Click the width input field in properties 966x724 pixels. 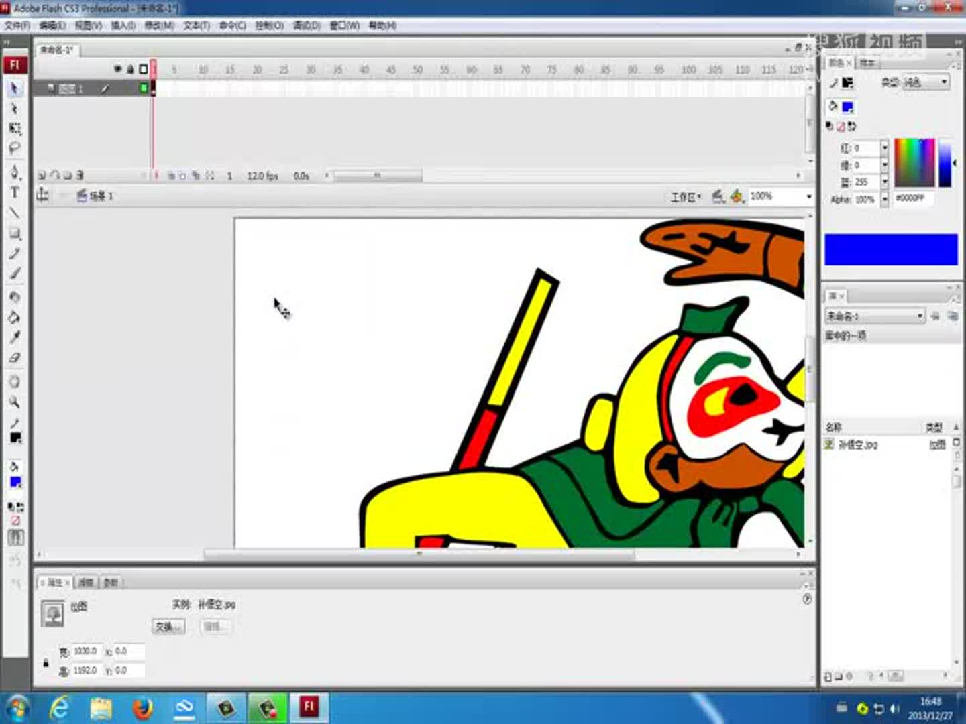pos(86,651)
